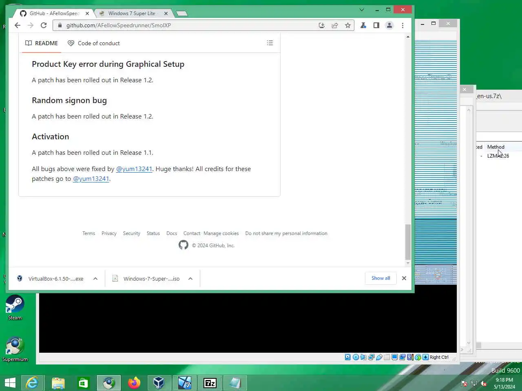Click @yum13241 link after 'patches go to'
This screenshot has height=391, width=522.
pyautogui.click(x=91, y=178)
